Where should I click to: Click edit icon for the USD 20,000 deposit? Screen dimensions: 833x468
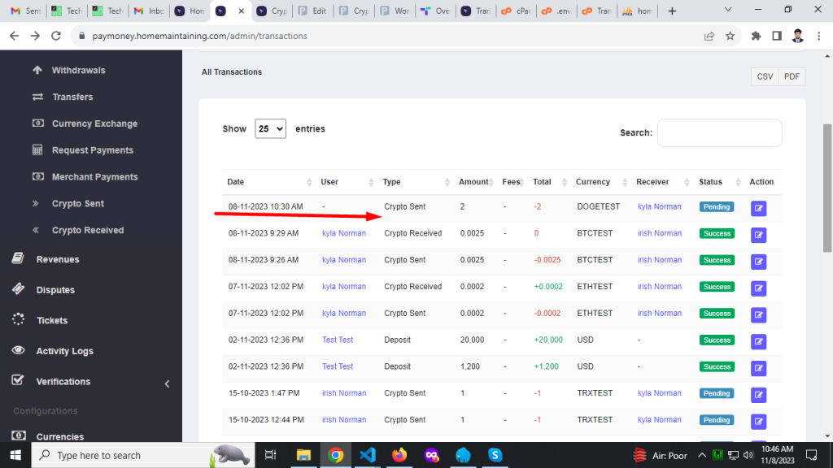pyautogui.click(x=758, y=341)
